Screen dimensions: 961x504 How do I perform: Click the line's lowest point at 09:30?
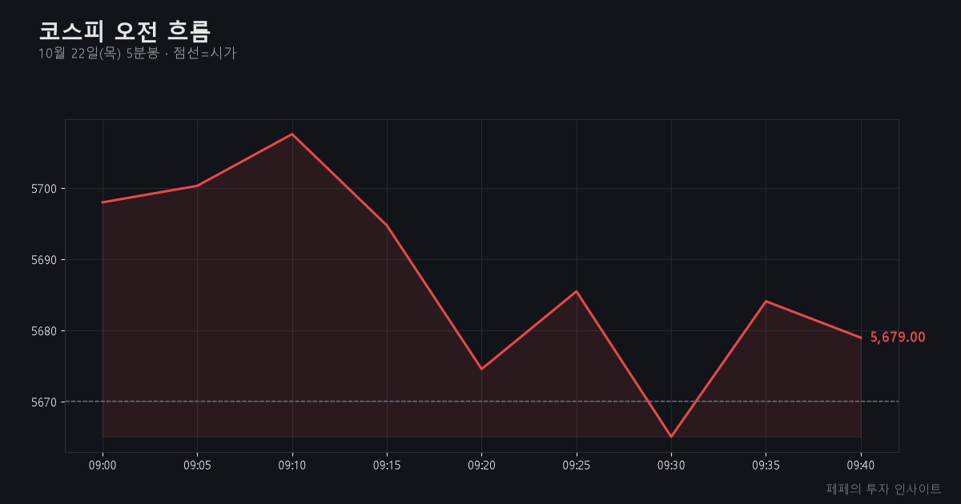pyautogui.click(x=671, y=437)
